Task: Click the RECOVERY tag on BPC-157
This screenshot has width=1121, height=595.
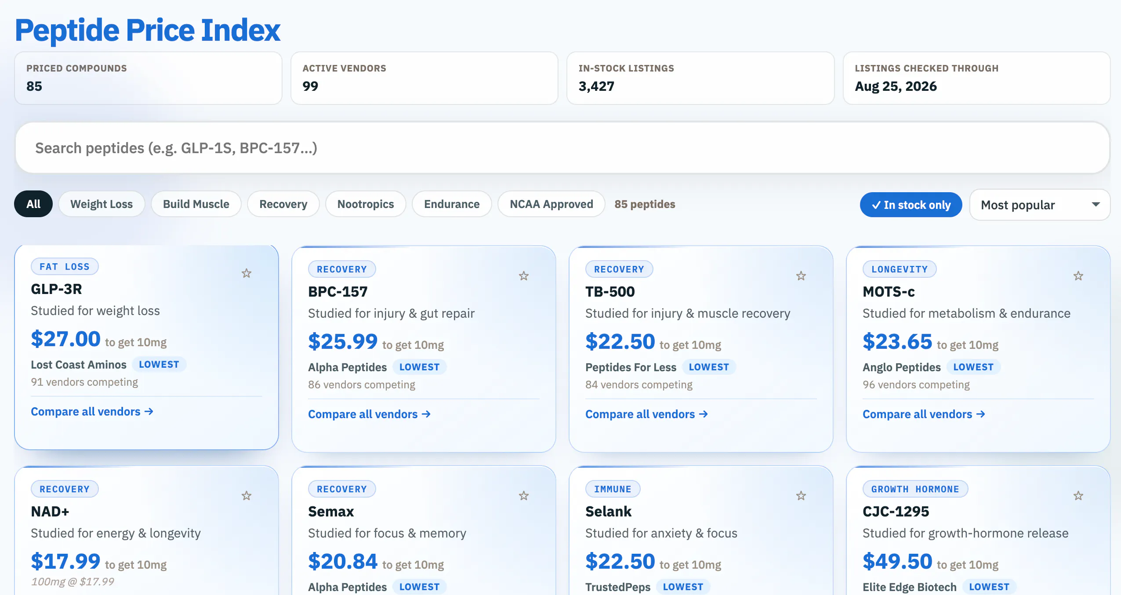Action: click(342, 269)
